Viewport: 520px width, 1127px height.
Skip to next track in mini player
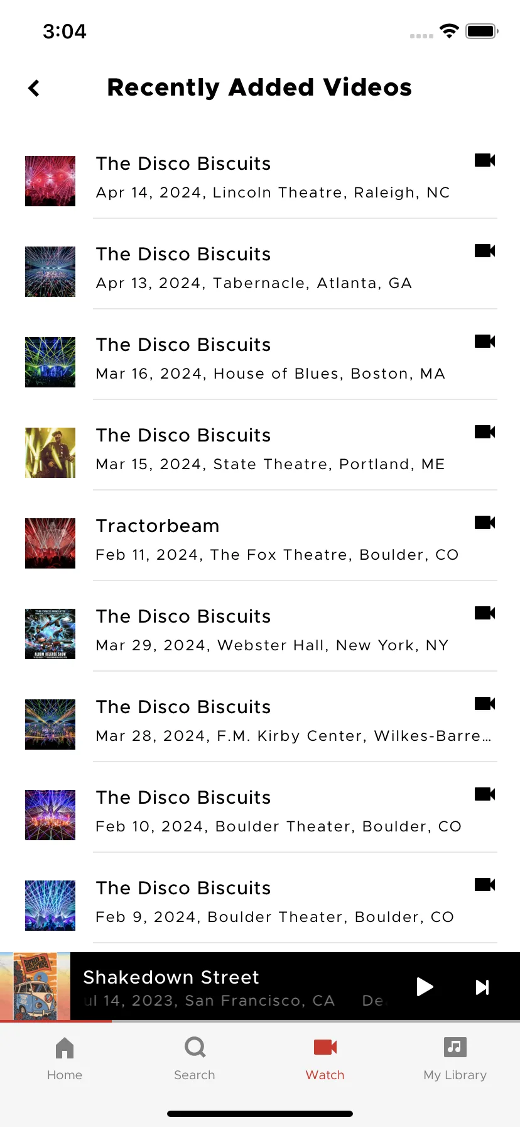coord(482,987)
